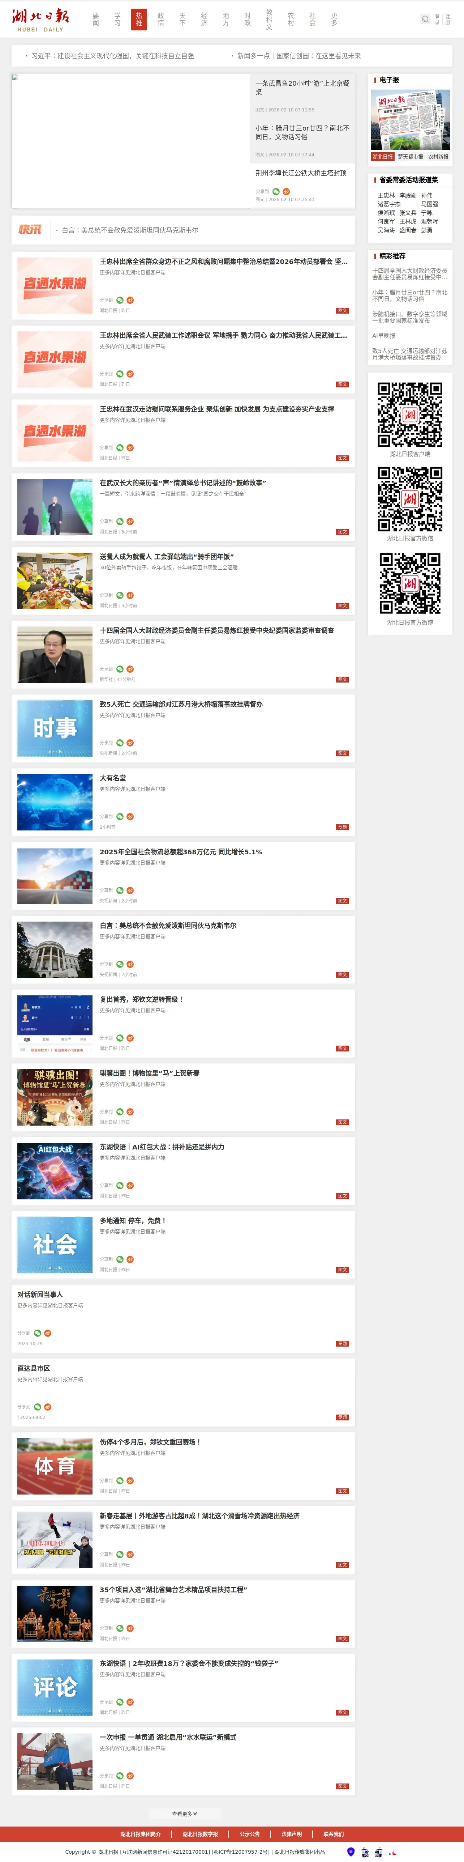Open the 要闻 navigation tab
The height and width of the screenshot is (1862, 464).
[95, 20]
